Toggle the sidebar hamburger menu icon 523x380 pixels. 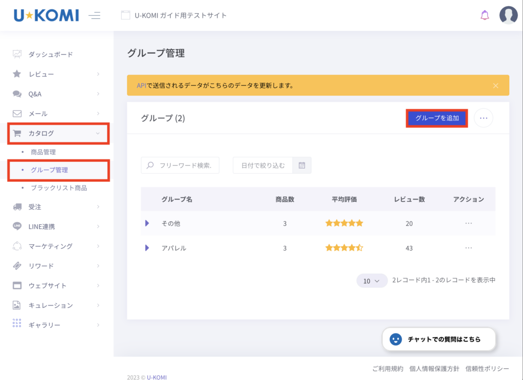pyautogui.click(x=94, y=15)
